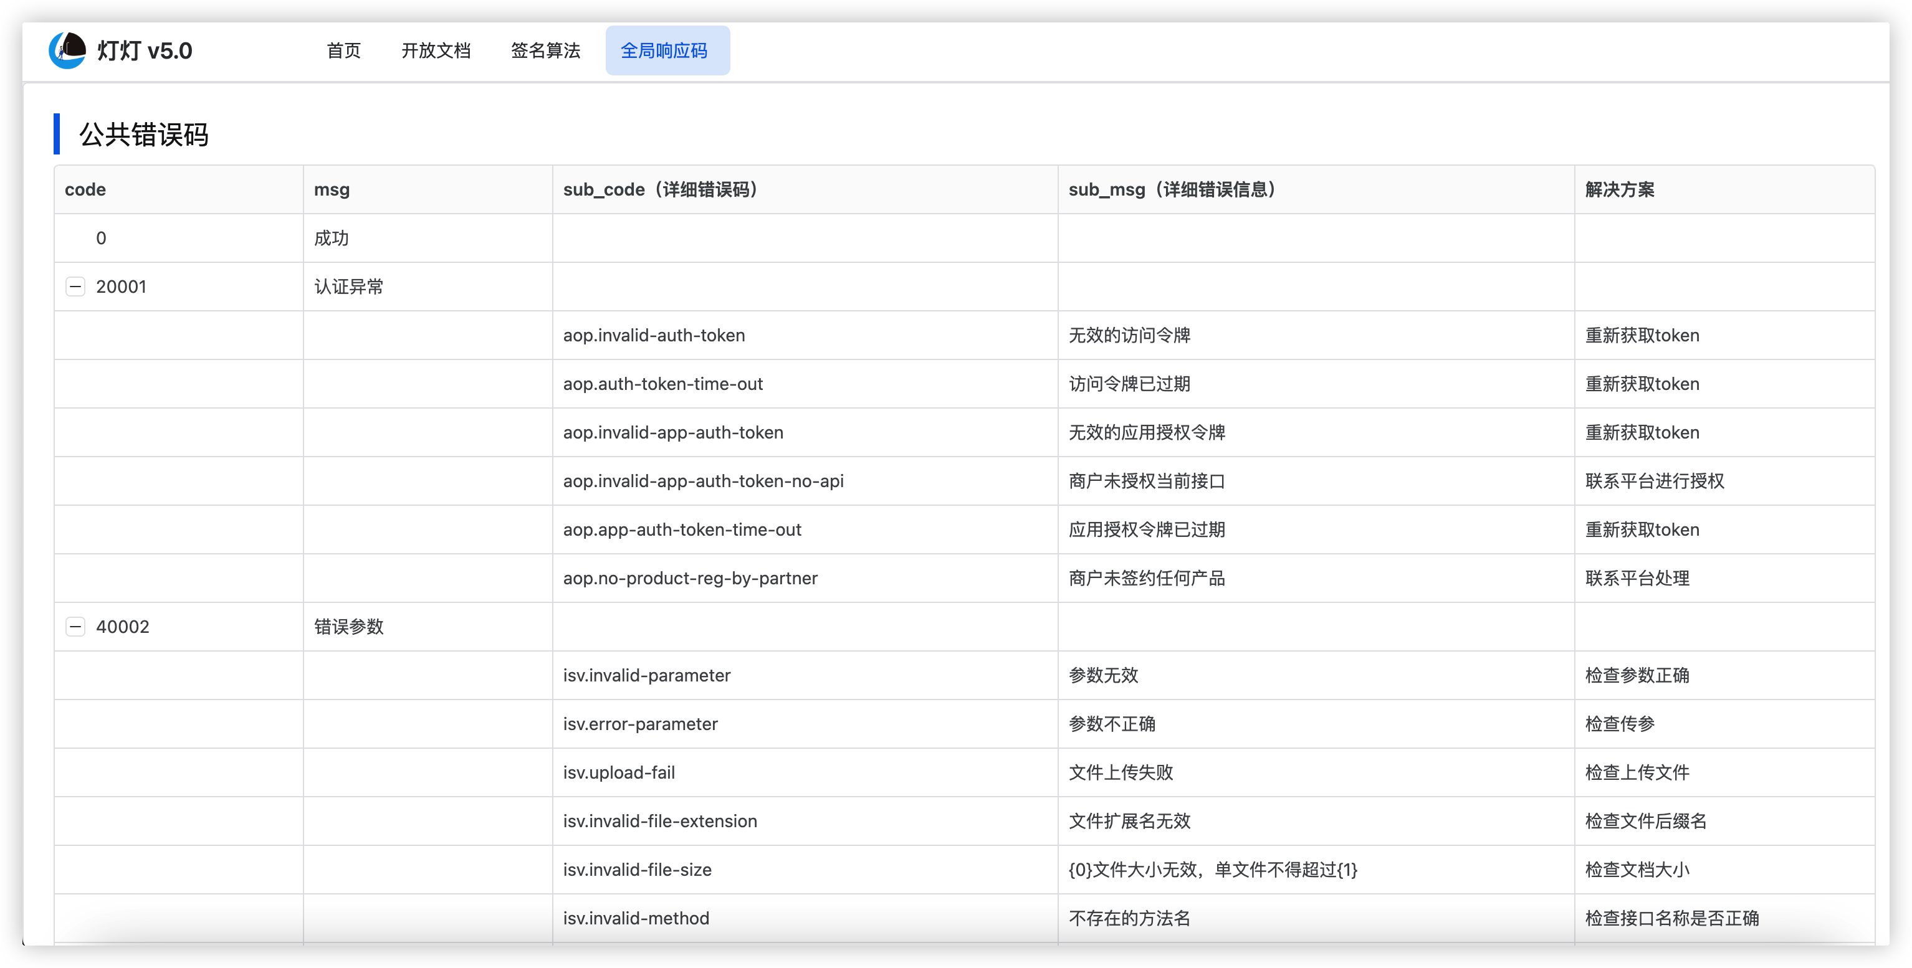Click the code column header
Viewport: 1912px width, 968px height.
point(85,190)
